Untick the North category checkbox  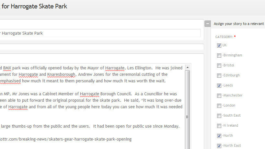click(219, 136)
